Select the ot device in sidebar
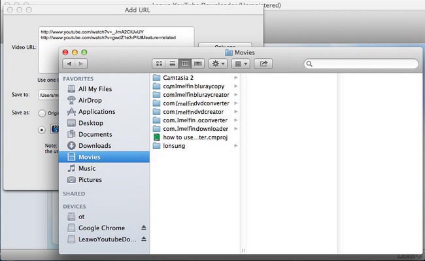This screenshot has width=425, height=261. click(x=104, y=217)
